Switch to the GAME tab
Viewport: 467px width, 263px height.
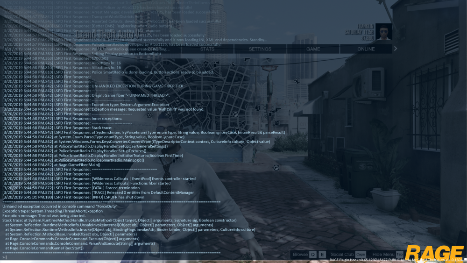coord(313,49)
